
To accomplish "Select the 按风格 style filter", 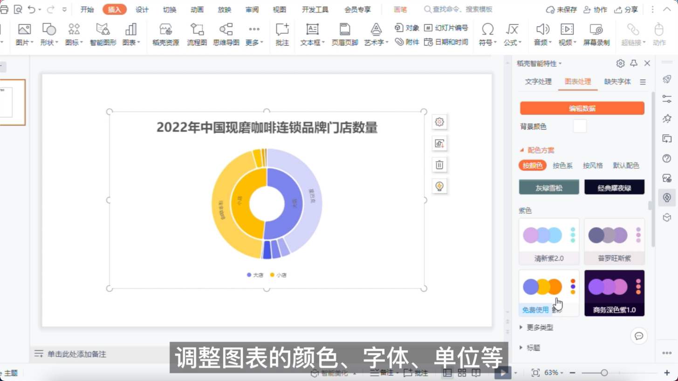I will (x=593, y=165).
